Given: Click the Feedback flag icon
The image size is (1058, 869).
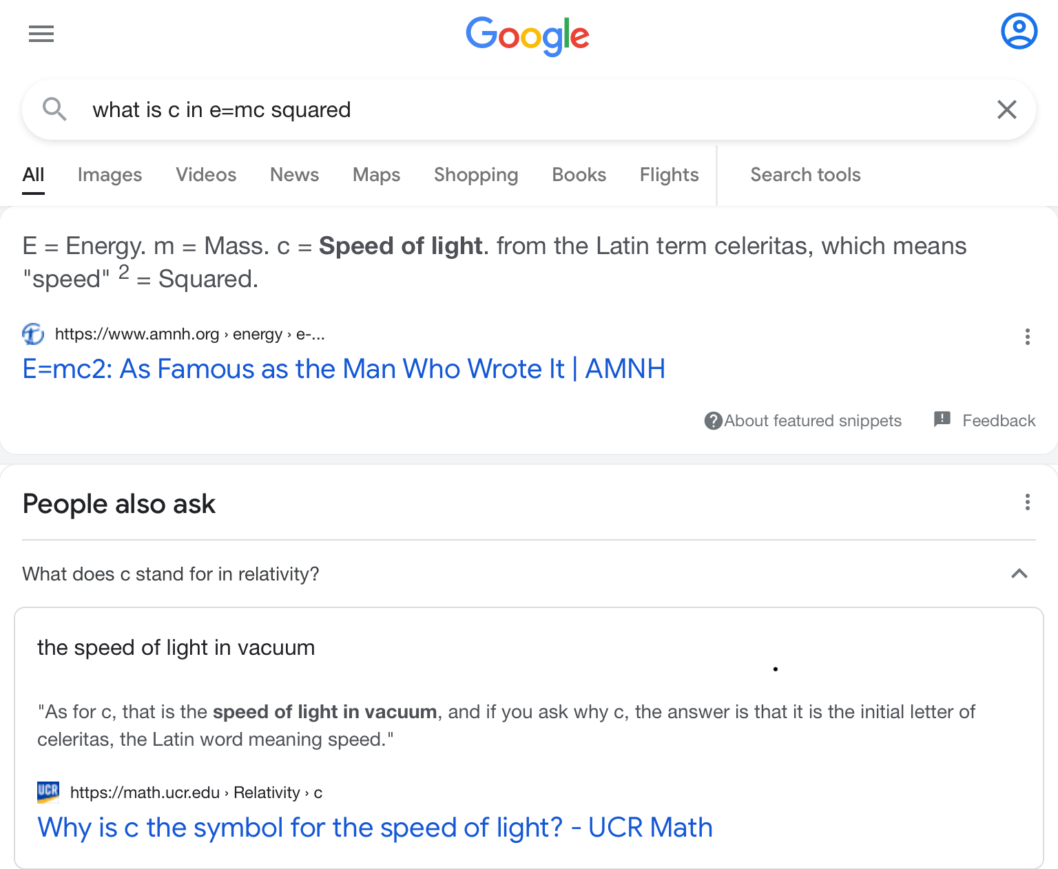Looking at the screenshot, I should click(942, 419).
